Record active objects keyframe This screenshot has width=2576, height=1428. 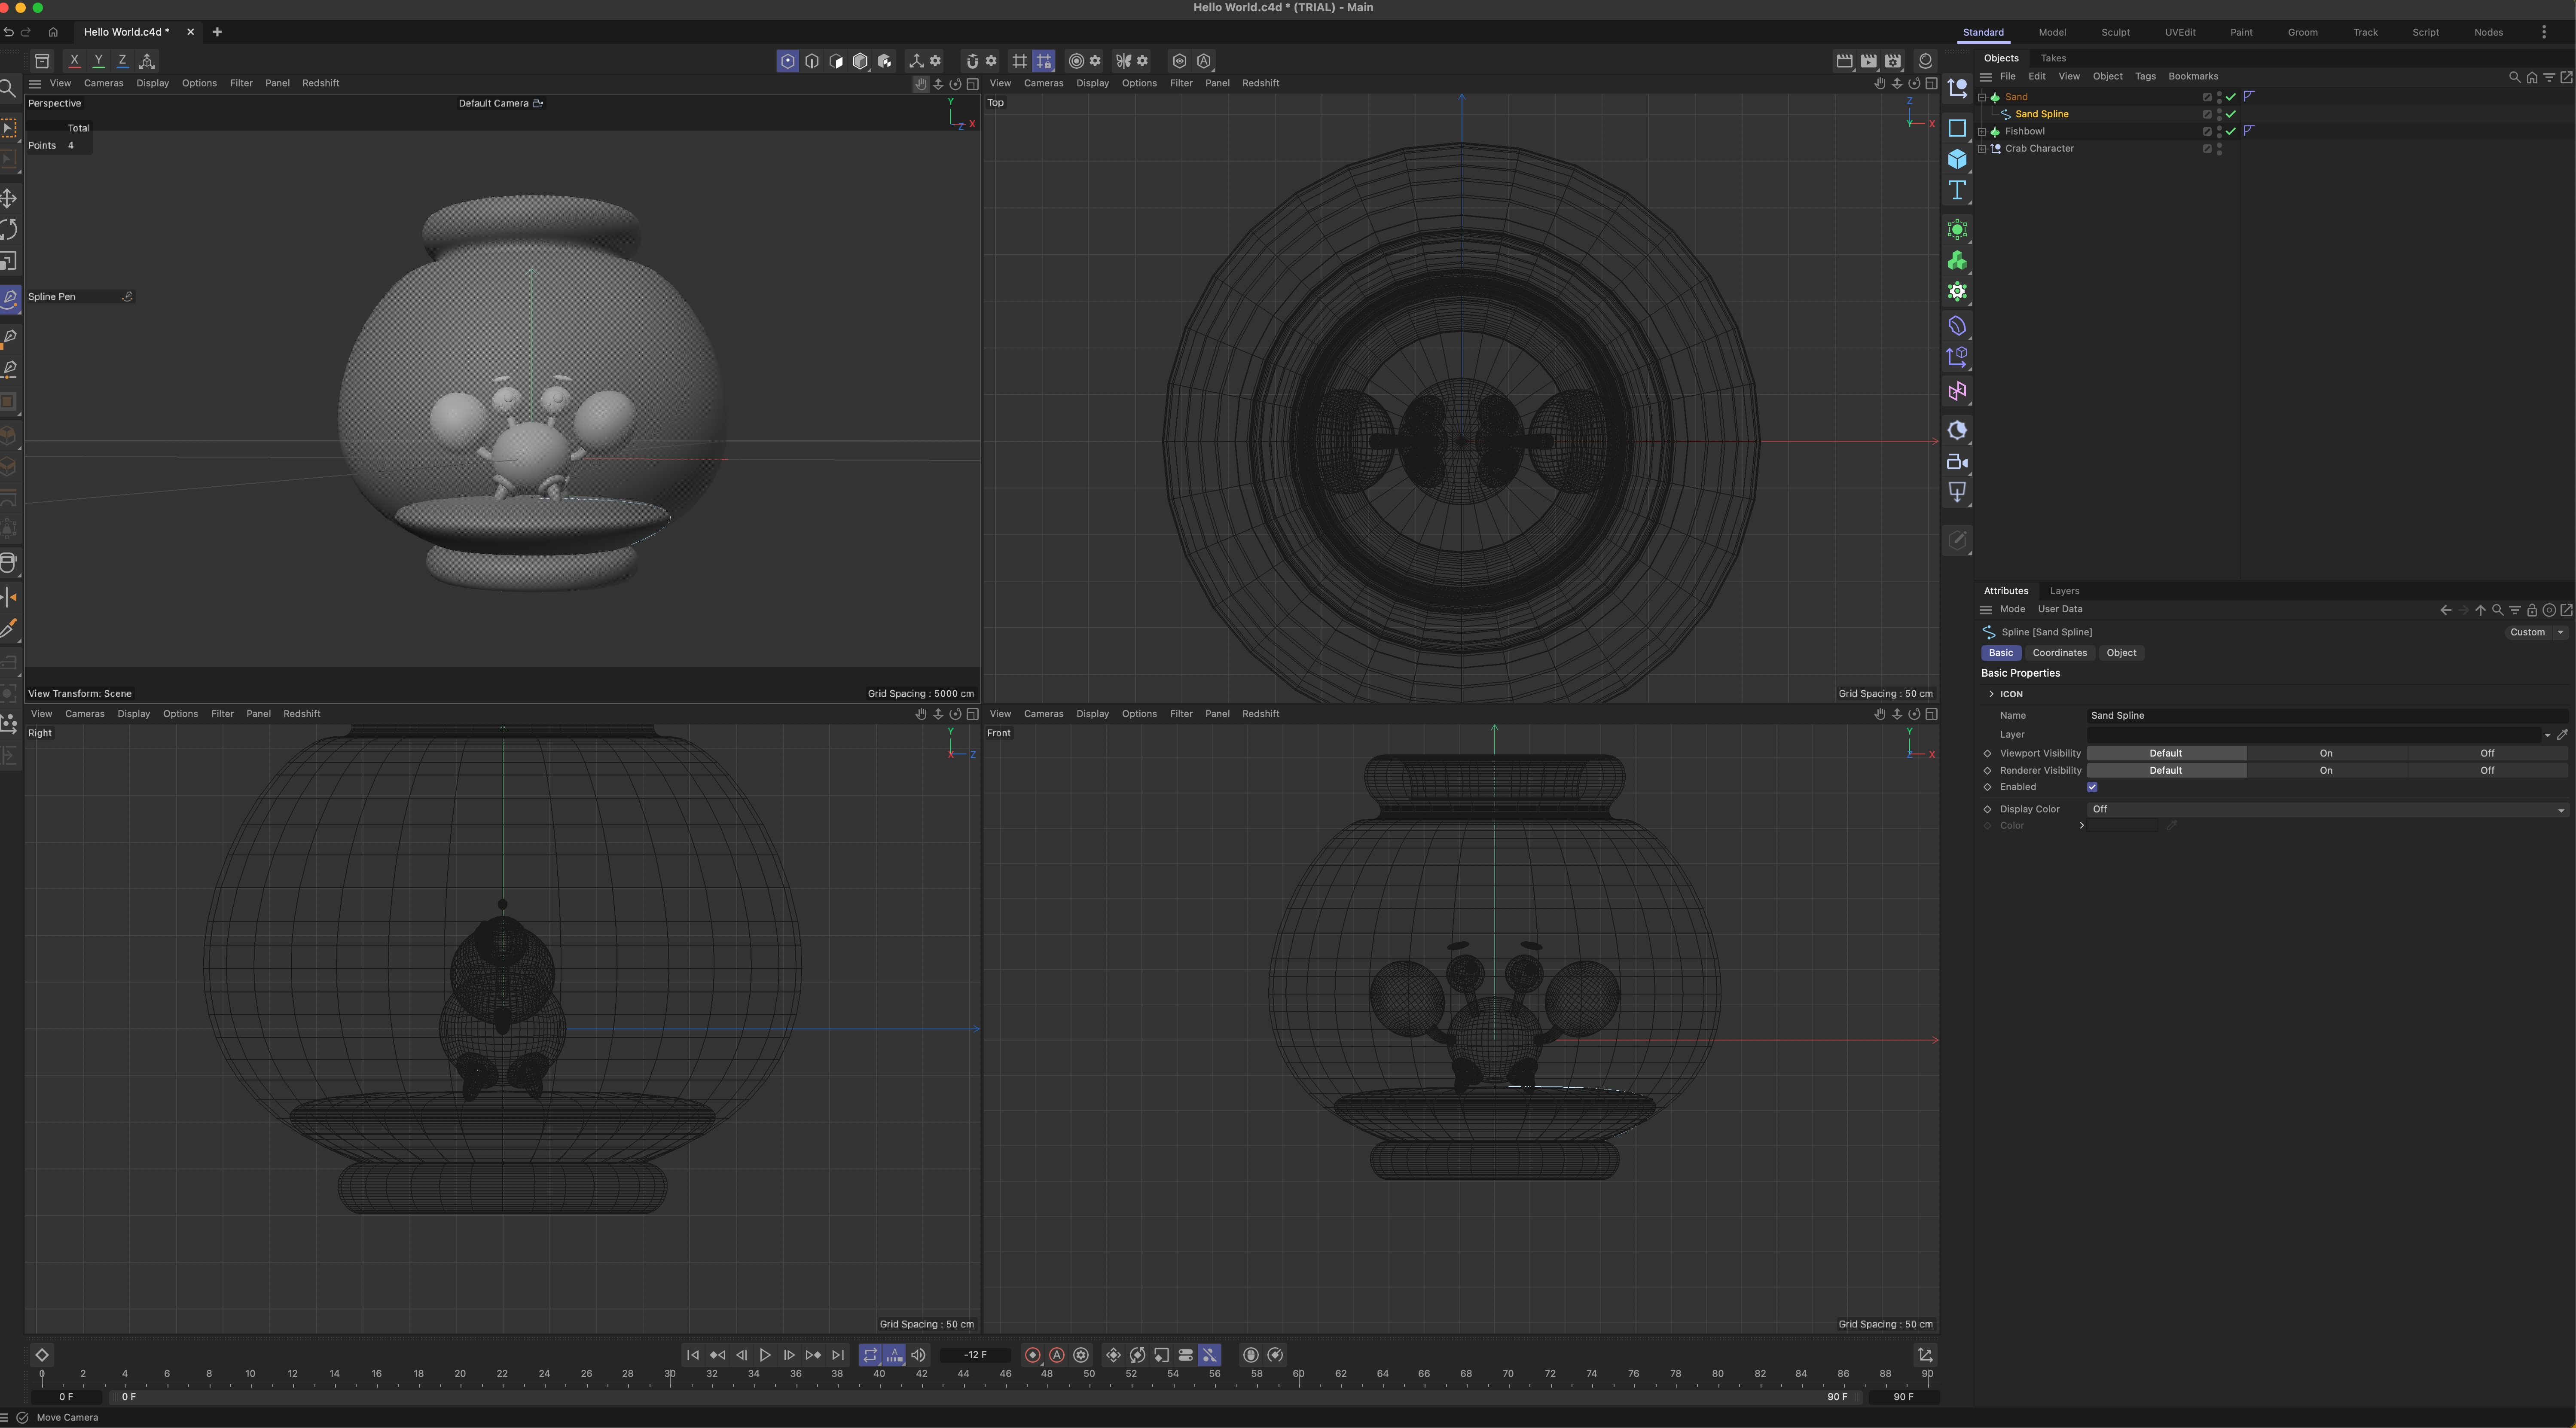point(1033,1355)
